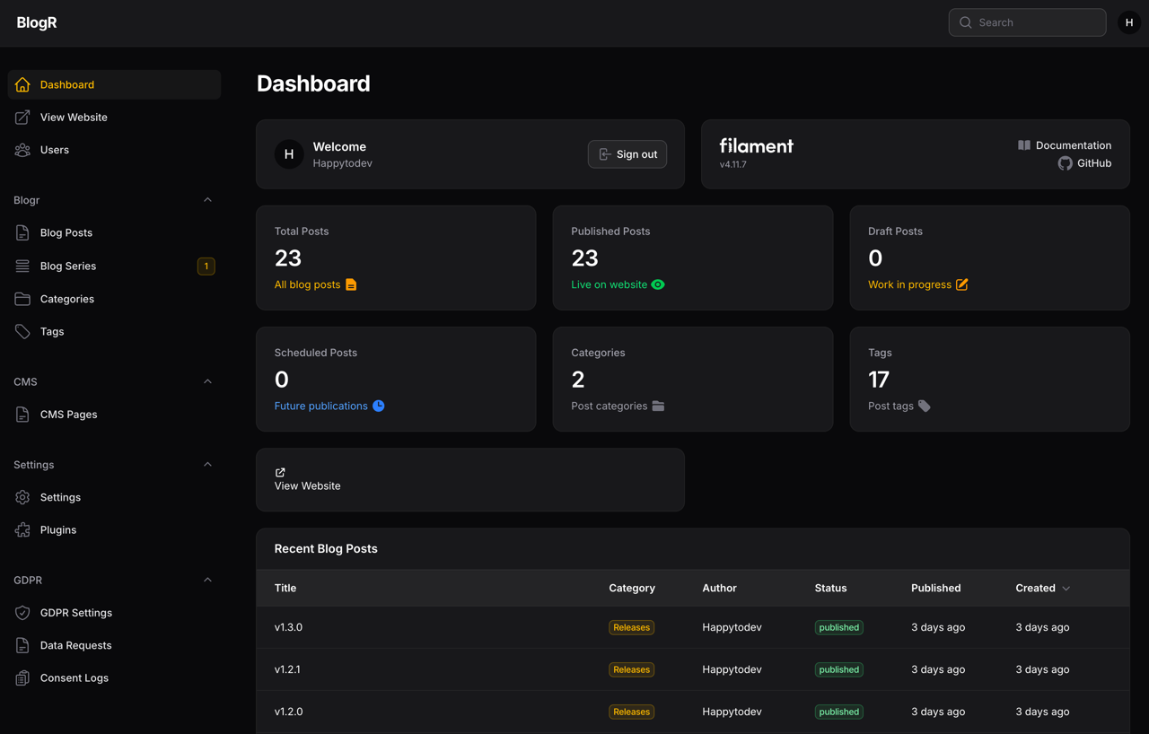Open GDPR Settings shield icon
The image size is (1149, 734).
(22, 613)
